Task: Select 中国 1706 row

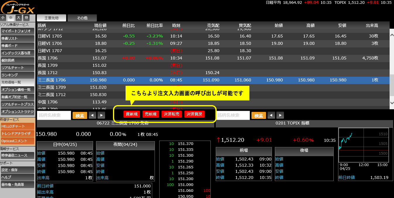Action: point(213,102)
